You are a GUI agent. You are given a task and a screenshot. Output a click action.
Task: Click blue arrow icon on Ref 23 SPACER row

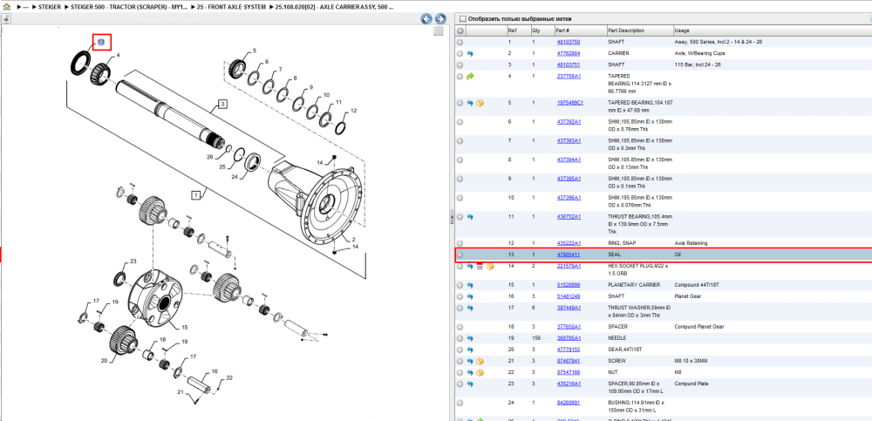point(470,384)
